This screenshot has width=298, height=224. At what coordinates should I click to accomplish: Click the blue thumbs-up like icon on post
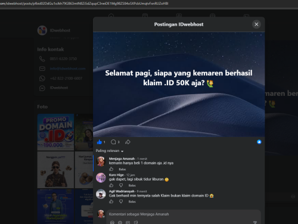(x=100, y=142)
